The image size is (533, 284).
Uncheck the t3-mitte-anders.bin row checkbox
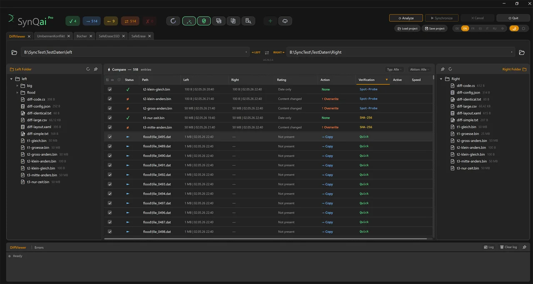tap(110, 127)
